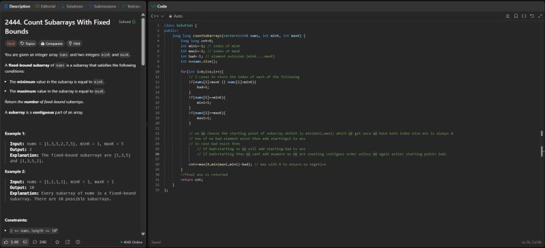Viewport: 545px width, 248px height.
Task: Like the problem with thumbs up
Action: 11,242
